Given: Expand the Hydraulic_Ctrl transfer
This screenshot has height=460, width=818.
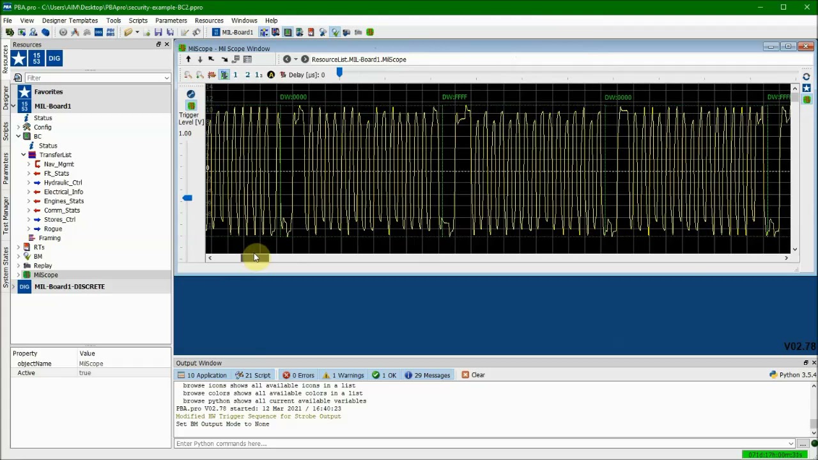Looking at the screenshot, I should pyautogui.click(x=29, y=183).
